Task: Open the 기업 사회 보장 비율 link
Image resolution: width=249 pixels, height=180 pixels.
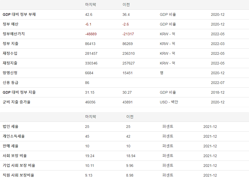Action: (19, 166)
